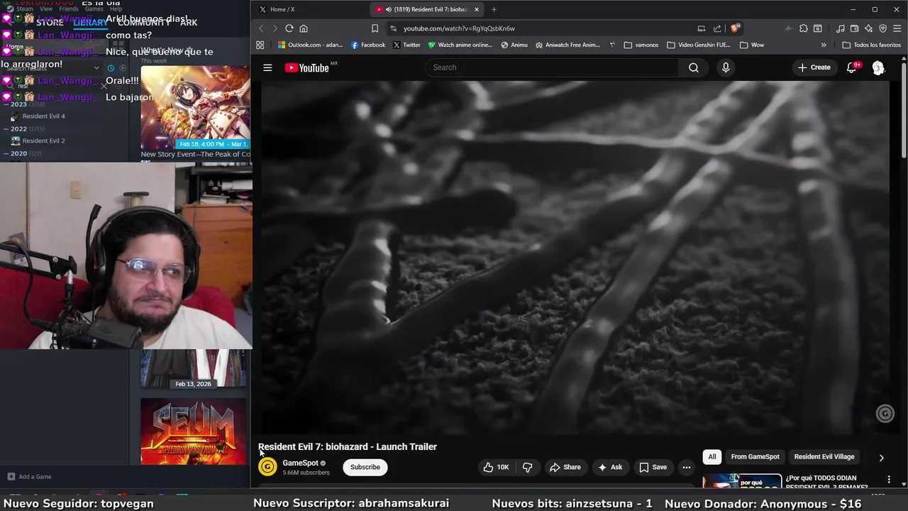The image size is (908, 511).
Task: Select the From GameSpot chip
Action: point(755,457)
